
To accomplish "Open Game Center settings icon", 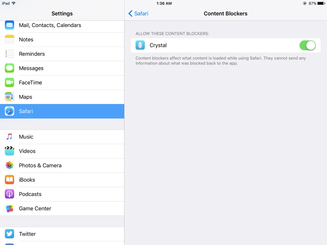I will coord(9,208).
